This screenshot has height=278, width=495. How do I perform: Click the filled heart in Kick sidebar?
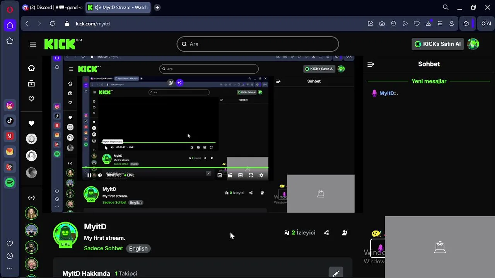coord(31,123)
